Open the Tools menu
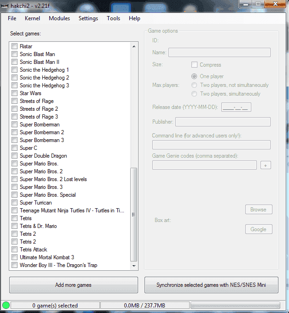This screenshot has width=289, height=313. (113, 18)
